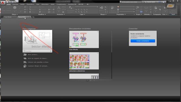This screenshot has width=181, height=102.
Task: Pin the estructura alámbrica recent document
Action: coord(98,53)
